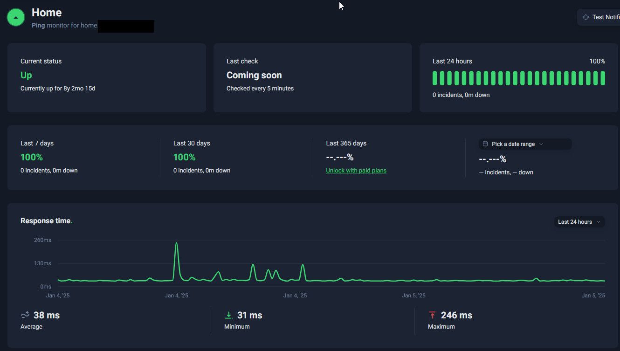Click the 0ms y-axis label

46,287
